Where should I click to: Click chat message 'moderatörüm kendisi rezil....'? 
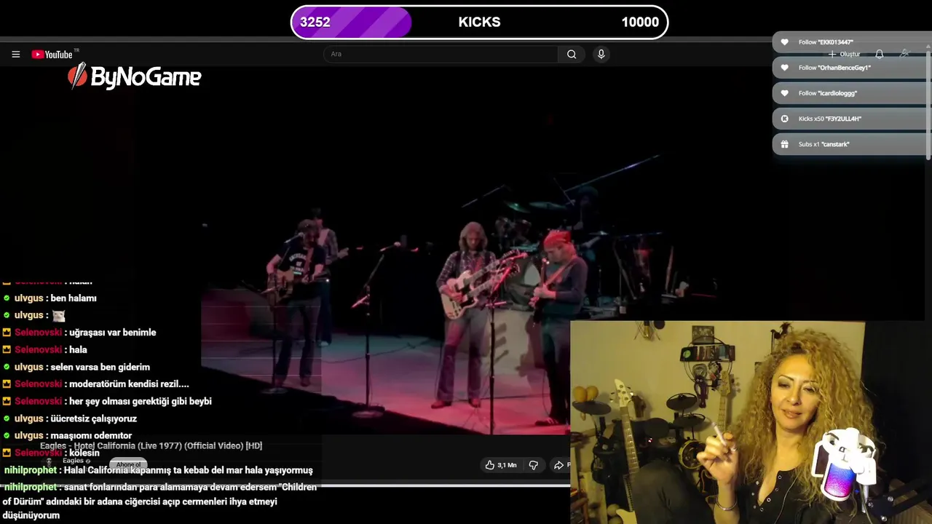[130, 384]
